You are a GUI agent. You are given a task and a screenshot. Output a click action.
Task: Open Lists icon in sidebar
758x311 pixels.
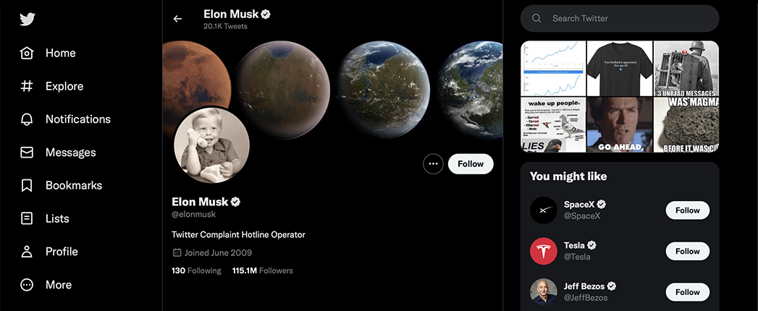tap(27, 218)
